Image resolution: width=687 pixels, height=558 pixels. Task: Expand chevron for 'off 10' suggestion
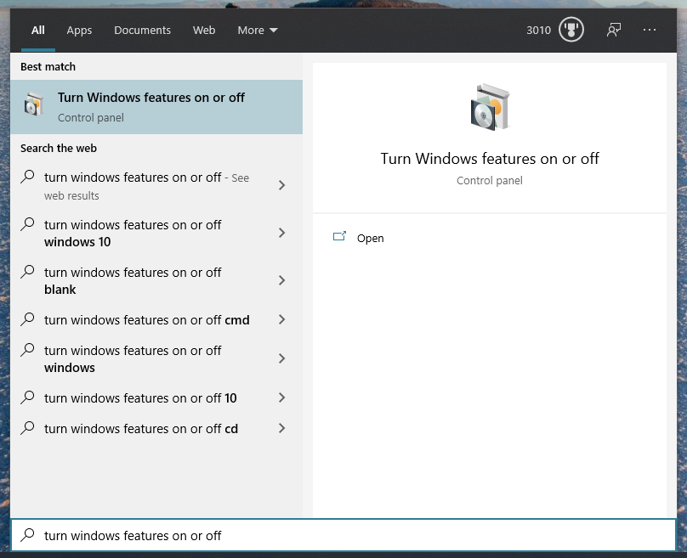tap(281, 397)
